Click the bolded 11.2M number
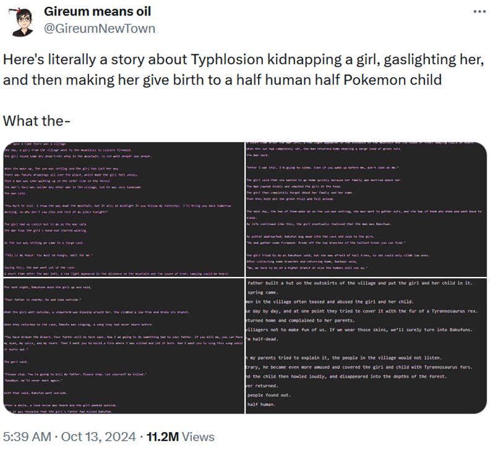This screenshot has width=495, height=452. (x=161, y=436)
